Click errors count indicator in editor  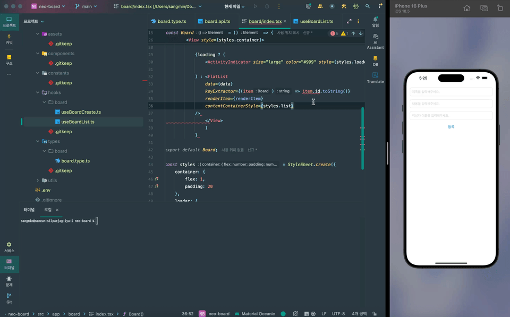[334, 33]
